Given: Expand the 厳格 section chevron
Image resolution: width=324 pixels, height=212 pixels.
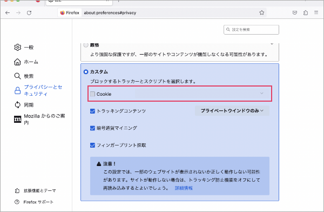Looking at the screenshot, I should tap(272, 44).
